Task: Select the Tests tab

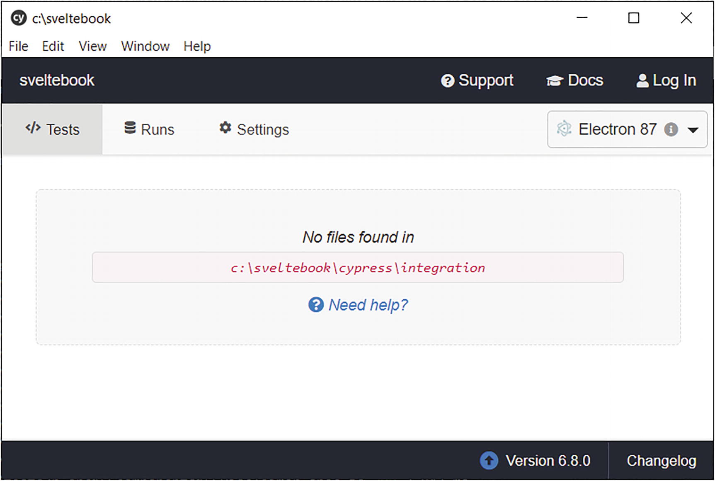Action: point(52,129)
